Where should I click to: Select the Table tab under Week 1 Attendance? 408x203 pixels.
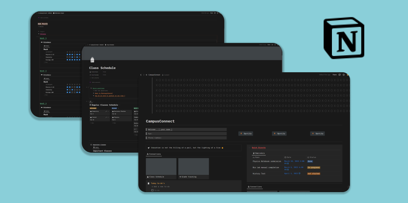47,46
